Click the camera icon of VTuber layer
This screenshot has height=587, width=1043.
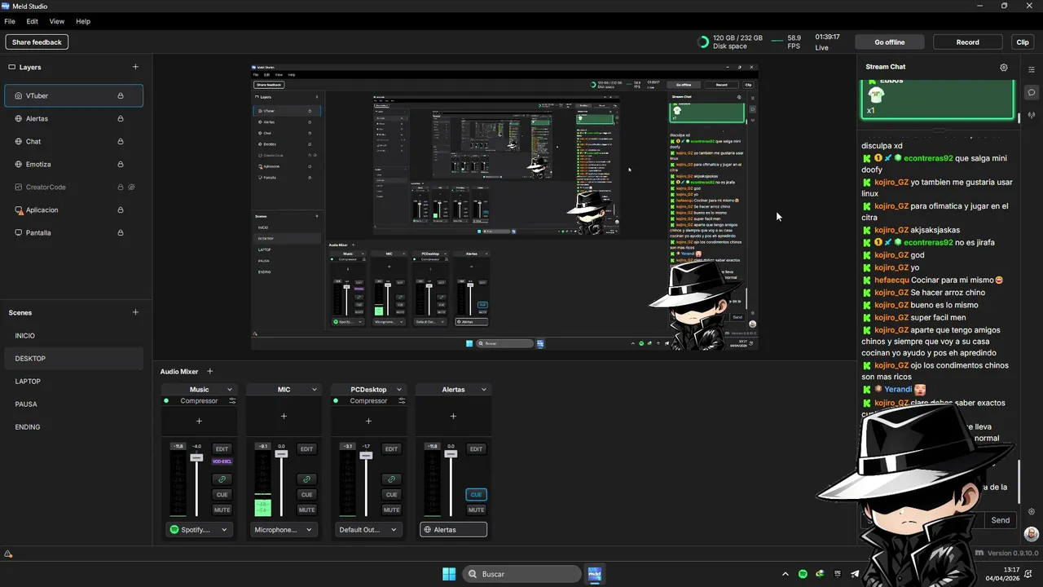click(19, 95)
